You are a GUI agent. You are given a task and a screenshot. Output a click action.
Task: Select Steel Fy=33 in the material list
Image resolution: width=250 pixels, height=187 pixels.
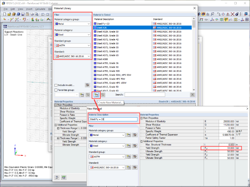142,24
